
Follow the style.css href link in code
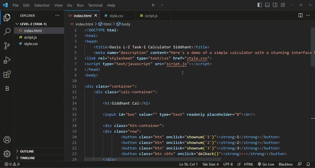tap(197, 58)
